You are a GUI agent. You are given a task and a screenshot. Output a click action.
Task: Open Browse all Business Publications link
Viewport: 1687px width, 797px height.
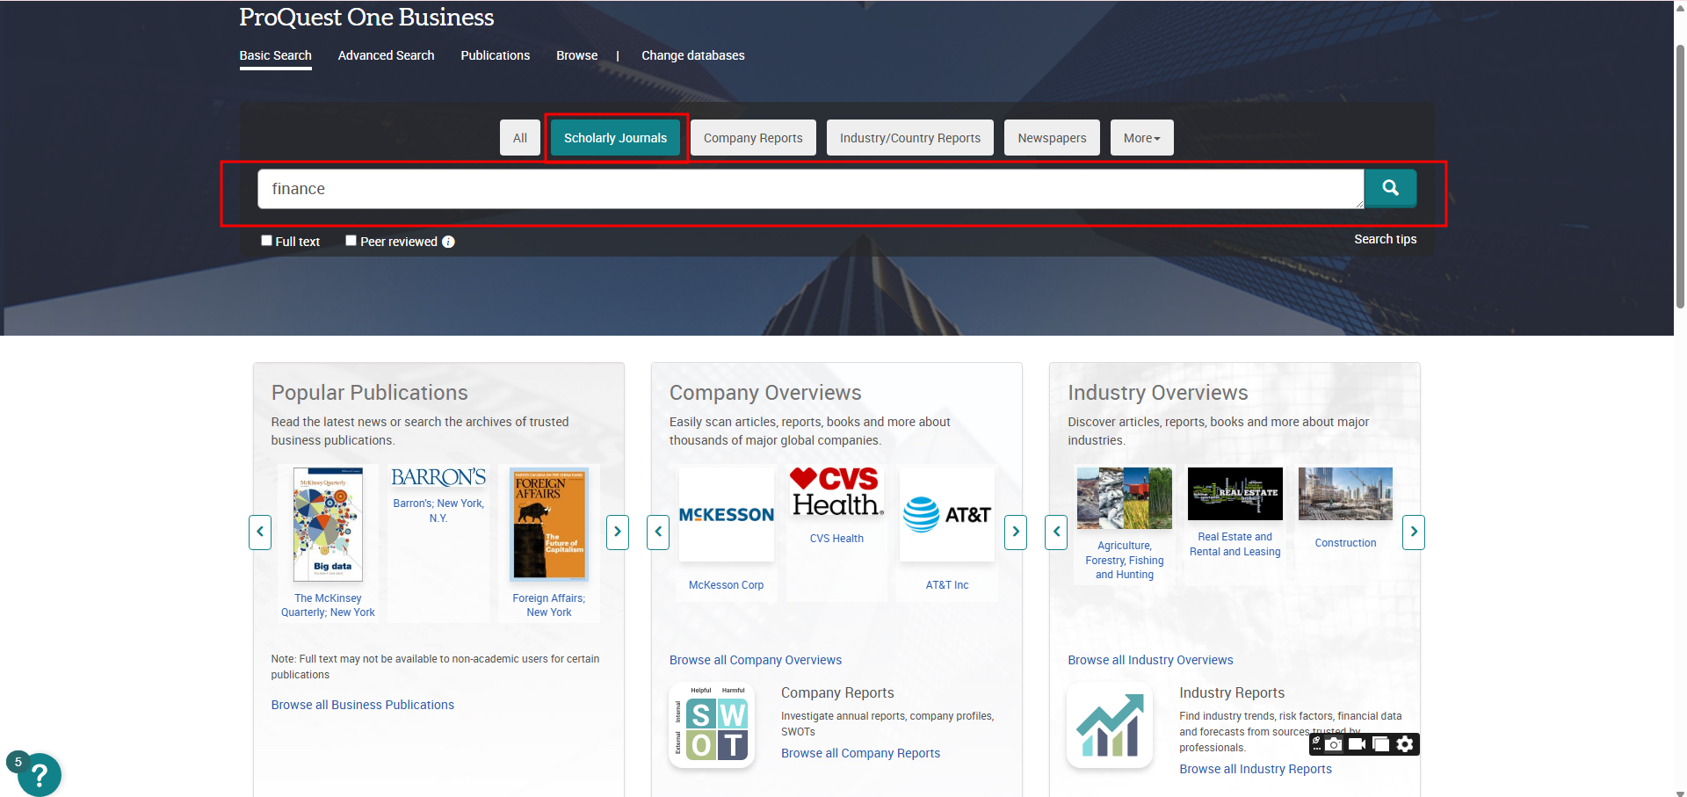pyautogui.click(x=362, y=705)
